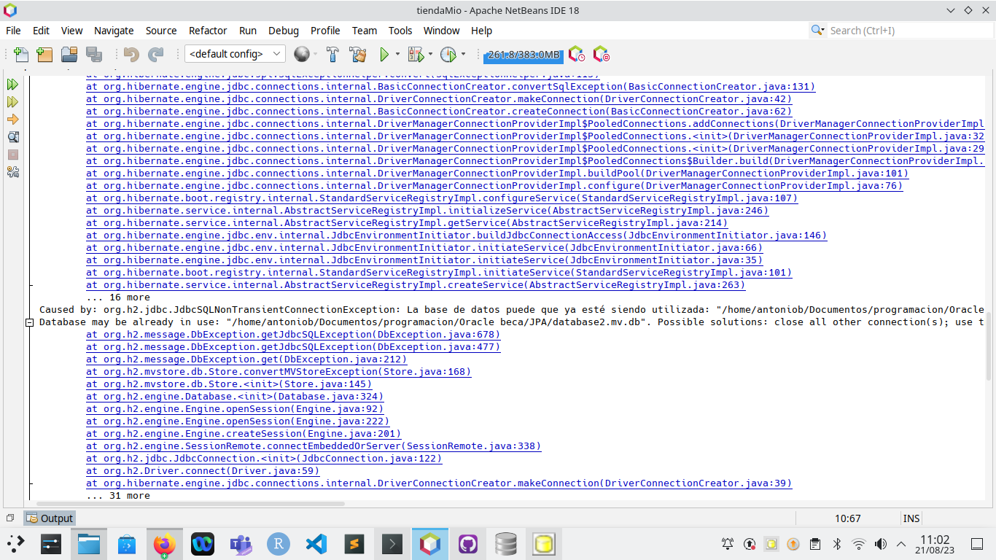
Task: Undo the last action
Action: pyautogui.click(x=131, y=54)
